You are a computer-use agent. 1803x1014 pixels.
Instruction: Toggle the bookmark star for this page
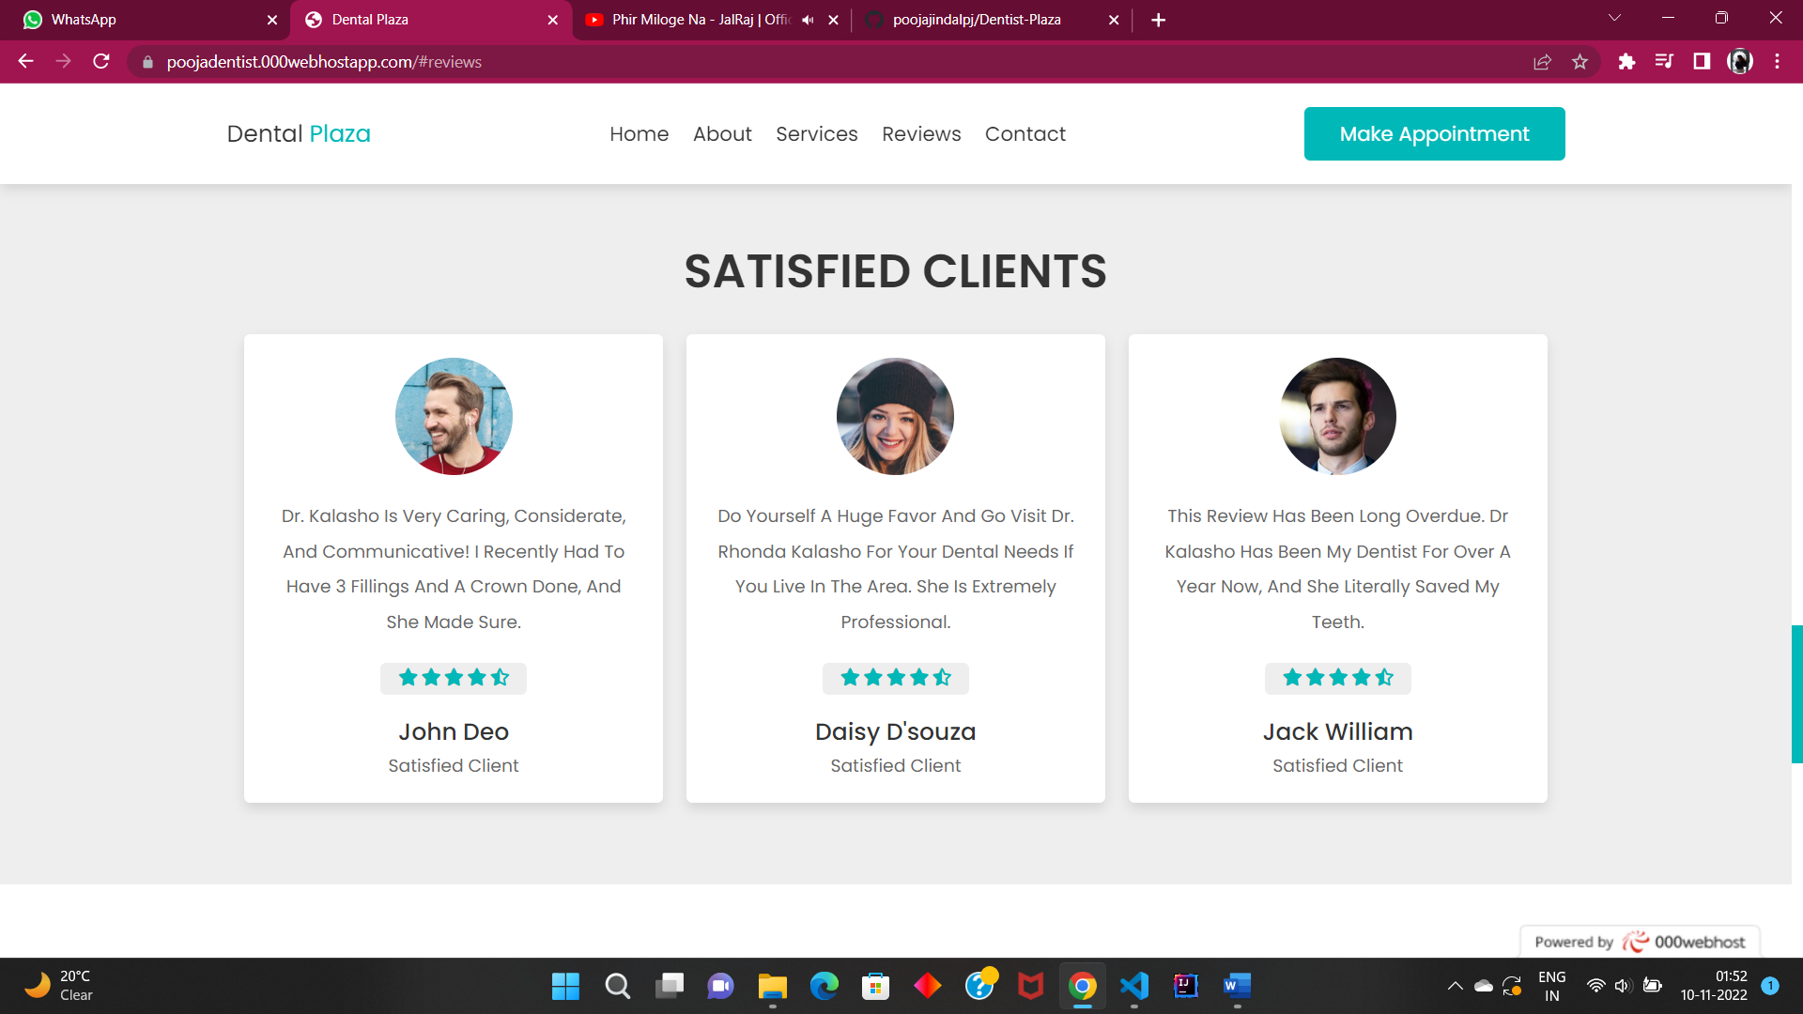(1580, 62)
